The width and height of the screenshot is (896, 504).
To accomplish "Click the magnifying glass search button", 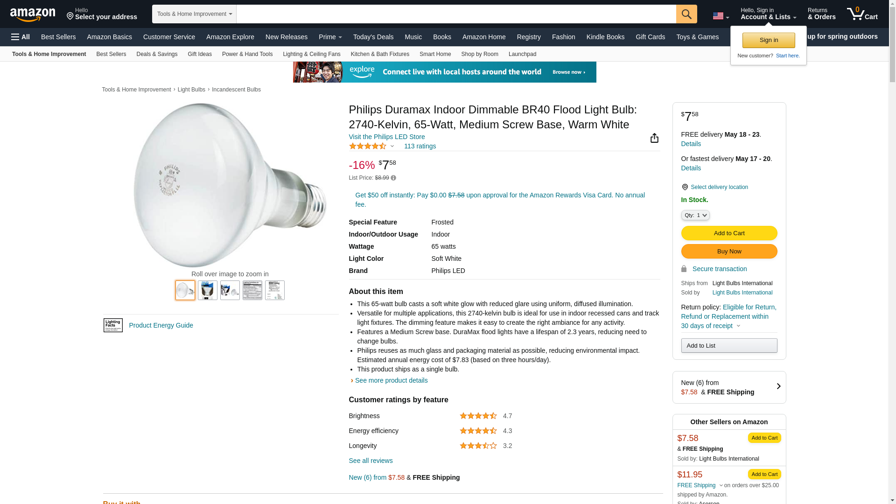I will click(686, 14).
